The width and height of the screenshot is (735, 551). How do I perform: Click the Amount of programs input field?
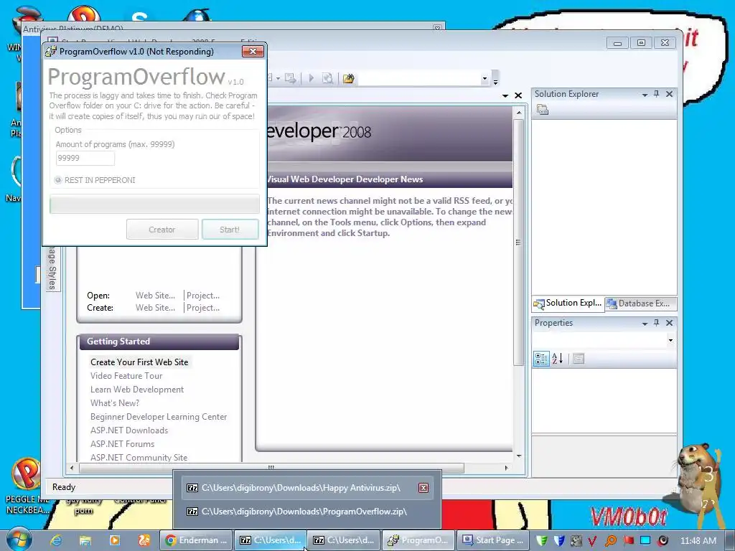(85, 158)
